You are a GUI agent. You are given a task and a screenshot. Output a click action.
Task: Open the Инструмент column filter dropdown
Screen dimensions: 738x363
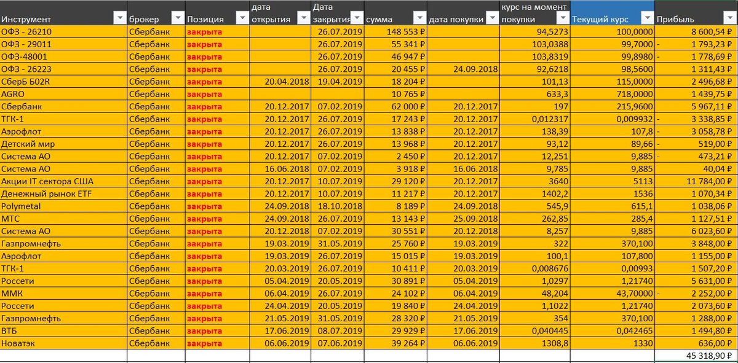(120, 18)
